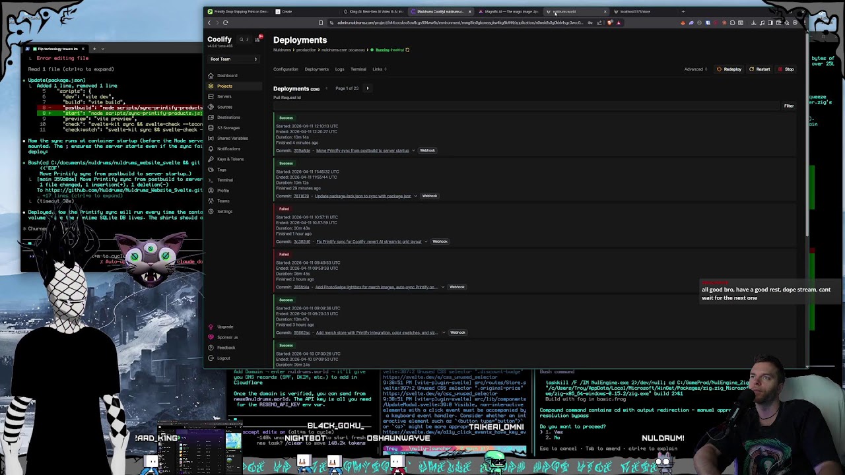Click the Redeploy button
The image size is (845, 475).
tap(729, 69)
